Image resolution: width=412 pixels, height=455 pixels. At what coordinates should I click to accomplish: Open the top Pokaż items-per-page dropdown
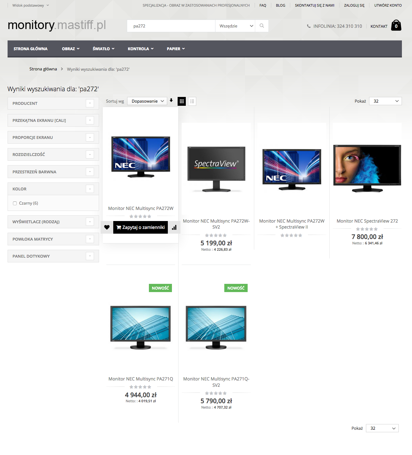[385, 101]
